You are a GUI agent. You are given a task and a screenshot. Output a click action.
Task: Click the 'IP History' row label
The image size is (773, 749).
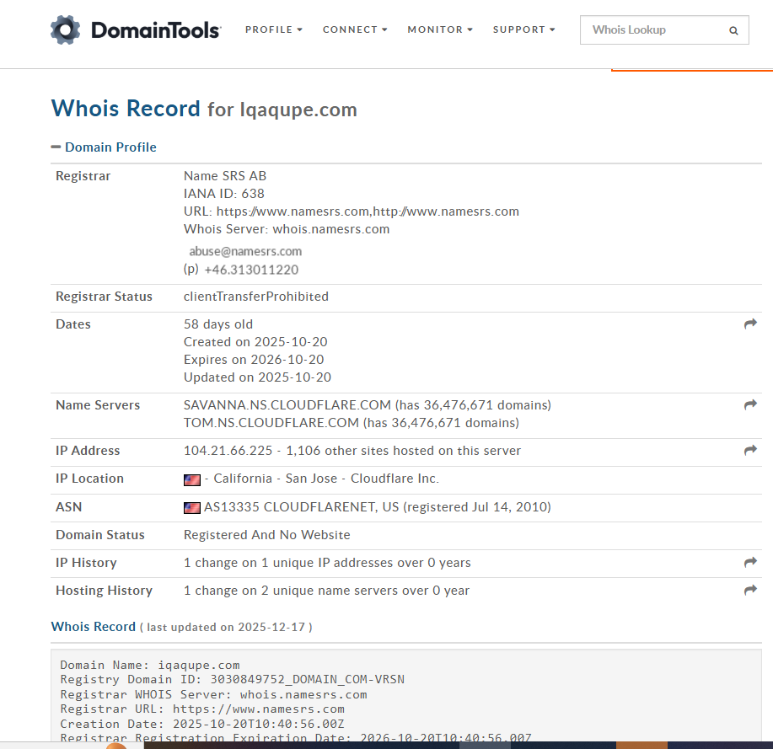click(x=86, y=563)
